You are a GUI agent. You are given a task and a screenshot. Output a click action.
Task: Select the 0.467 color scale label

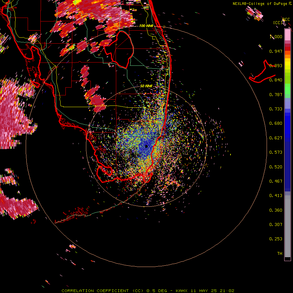(276, 181)
